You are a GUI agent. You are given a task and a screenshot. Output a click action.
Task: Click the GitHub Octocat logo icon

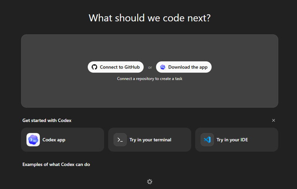pos(94,67)
